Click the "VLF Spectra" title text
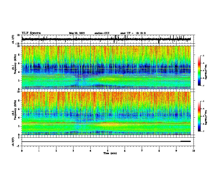218x169 pixels. 31,33
